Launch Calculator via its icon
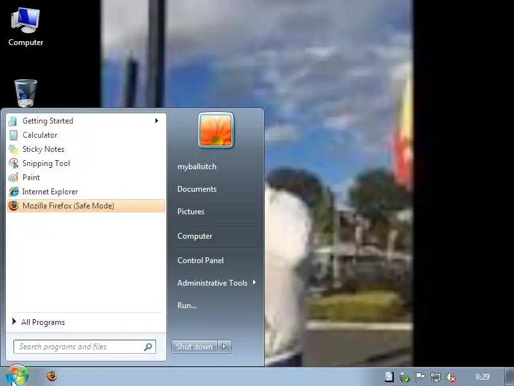This screenshot has width=514, height=386. (x=13, y=135)
